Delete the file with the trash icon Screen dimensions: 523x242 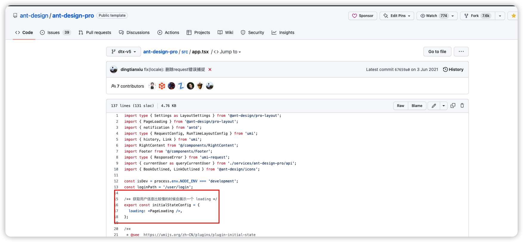[x=462, y=106]
